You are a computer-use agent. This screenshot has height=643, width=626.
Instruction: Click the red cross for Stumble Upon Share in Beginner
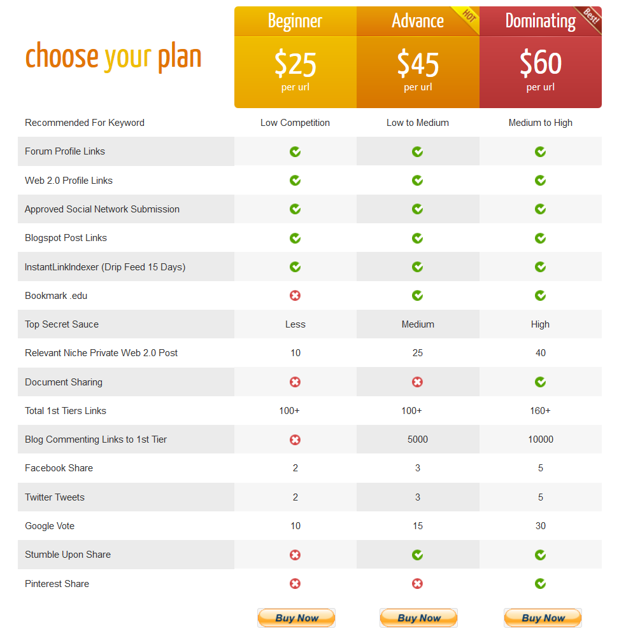[295, 555]
